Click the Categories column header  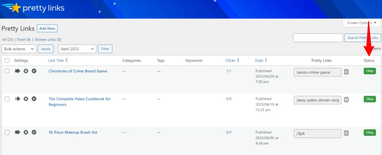click(x=132, y=61)
